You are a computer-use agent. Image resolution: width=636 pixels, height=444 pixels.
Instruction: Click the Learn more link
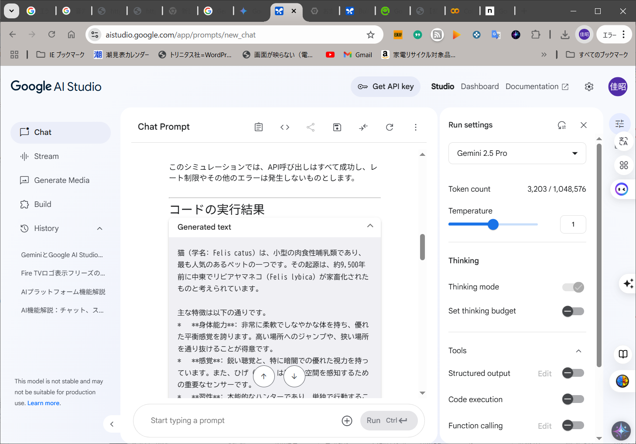[44, 403]
